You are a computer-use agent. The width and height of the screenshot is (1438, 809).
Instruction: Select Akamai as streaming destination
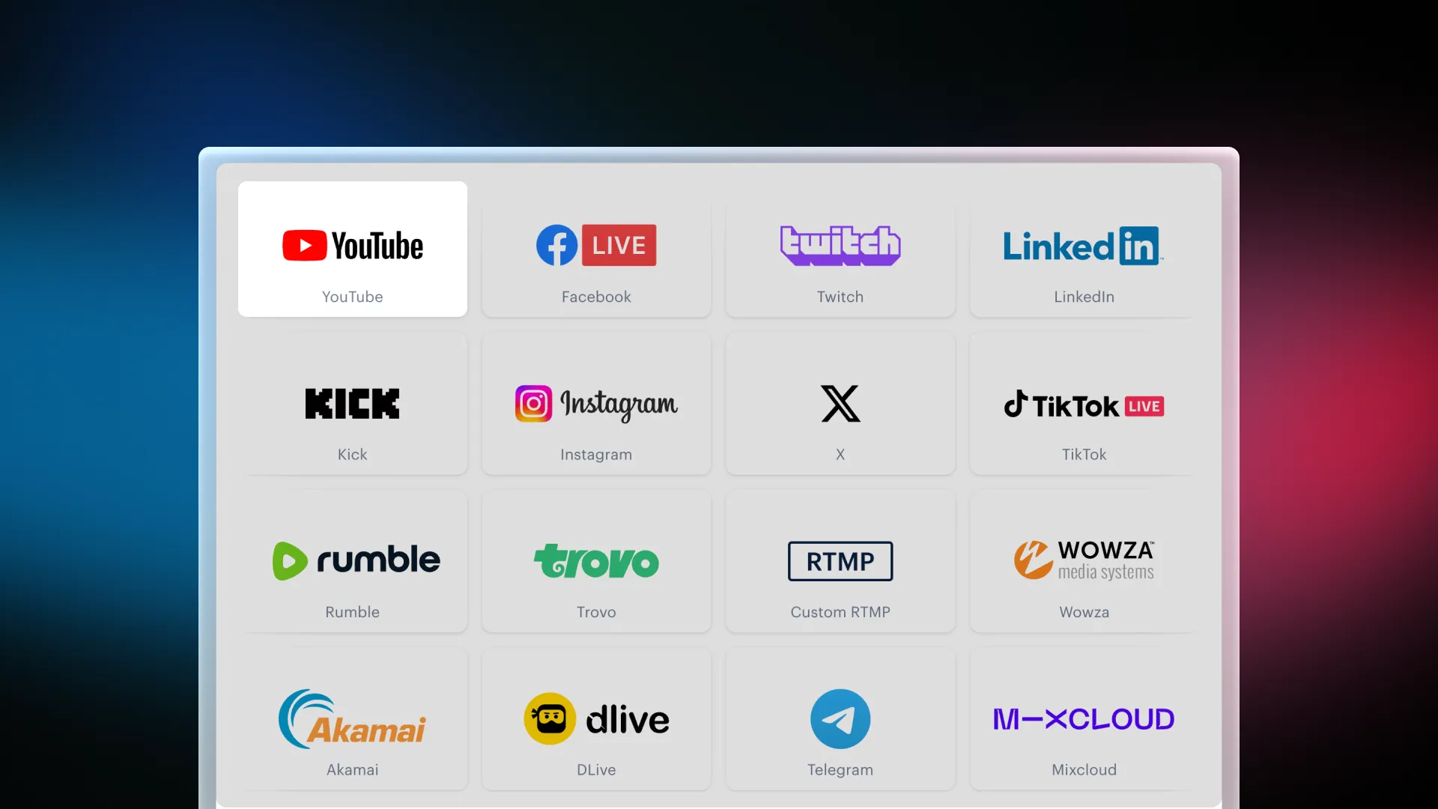tap(353, 719)
